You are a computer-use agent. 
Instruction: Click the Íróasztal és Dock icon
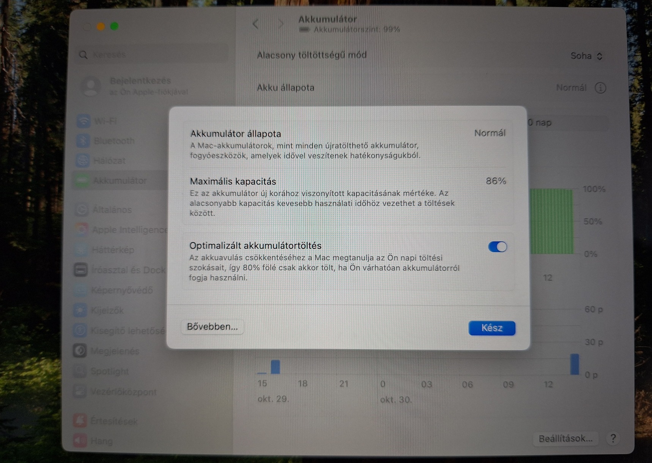[80, 270]
